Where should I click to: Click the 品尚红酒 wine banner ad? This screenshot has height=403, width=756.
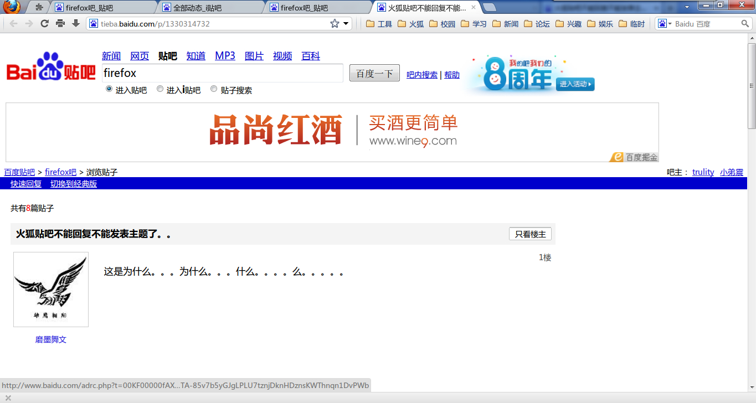click(x=332, y=132)
